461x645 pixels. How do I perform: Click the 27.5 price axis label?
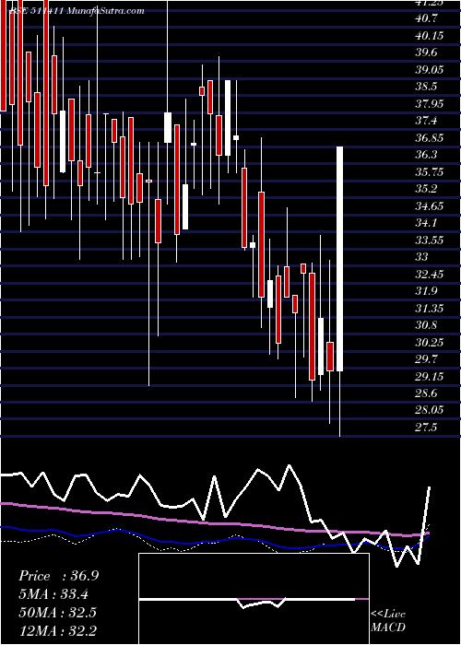point(426,428)
